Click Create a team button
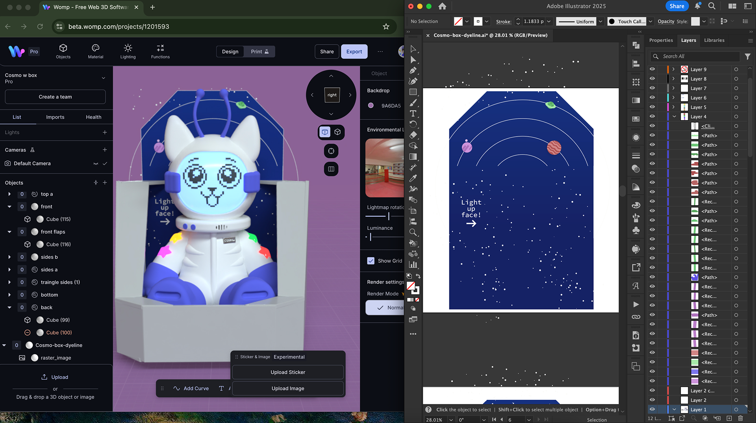 [x=55, y=97]
